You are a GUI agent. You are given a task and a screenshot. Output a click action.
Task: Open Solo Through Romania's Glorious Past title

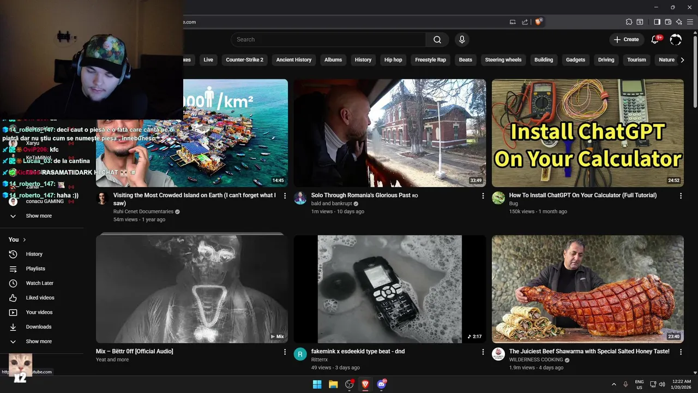[364, 195]
